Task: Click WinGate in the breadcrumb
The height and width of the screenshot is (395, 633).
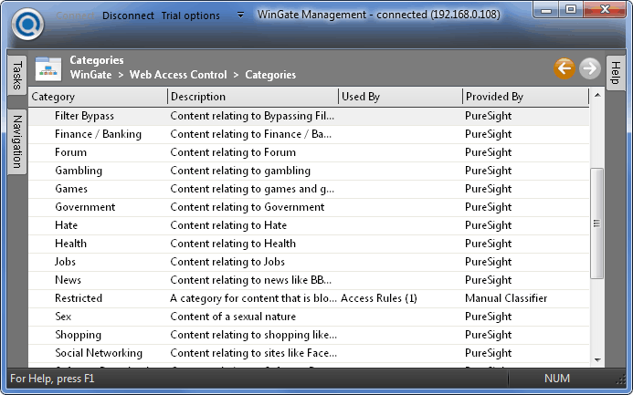Action: pyautogui.click(x=90, y=75)
